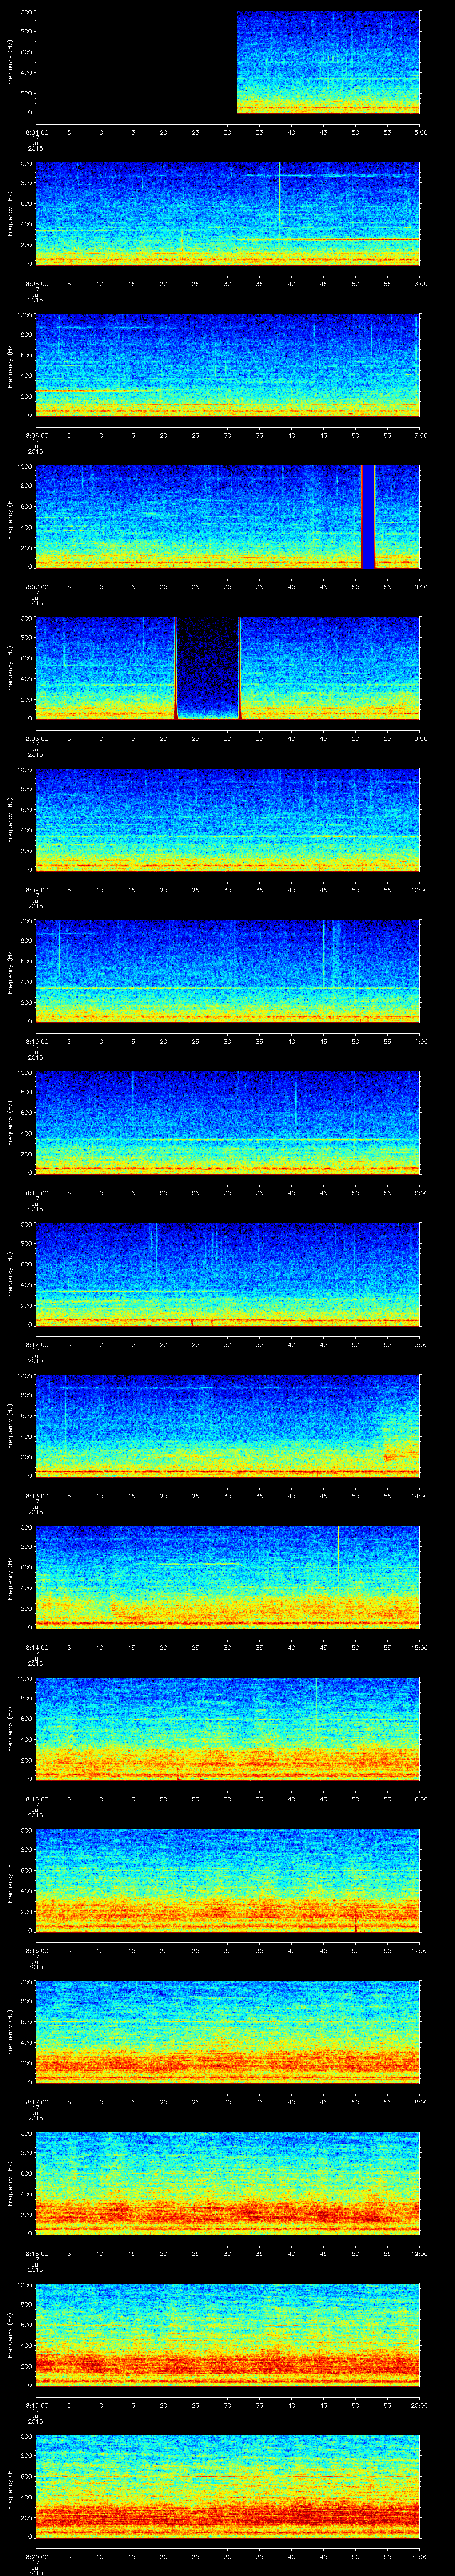Click the '21:00' end label of last panel
The height and width of the screenshot is (2576, 455).
coord(420,2556)
